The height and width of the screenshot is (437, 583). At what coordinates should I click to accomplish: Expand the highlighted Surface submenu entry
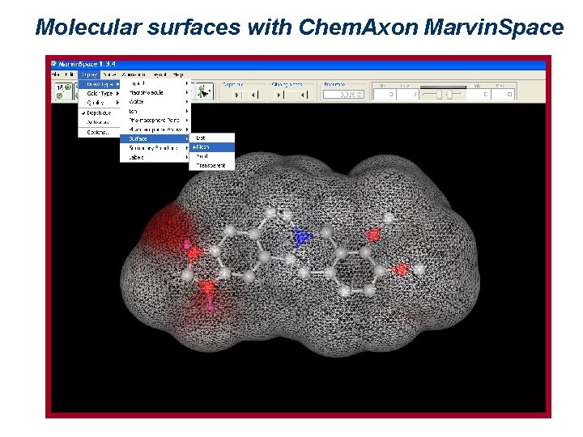(x=155, y=138)
